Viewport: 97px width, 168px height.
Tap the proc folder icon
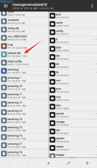pyautogui.click(x=52, y=90)
